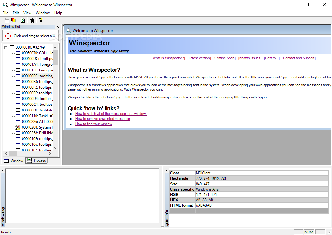This screenshot has width=332, height=235.
Task: Click the Size value 849, 447
Action: (x=262, y=184)
